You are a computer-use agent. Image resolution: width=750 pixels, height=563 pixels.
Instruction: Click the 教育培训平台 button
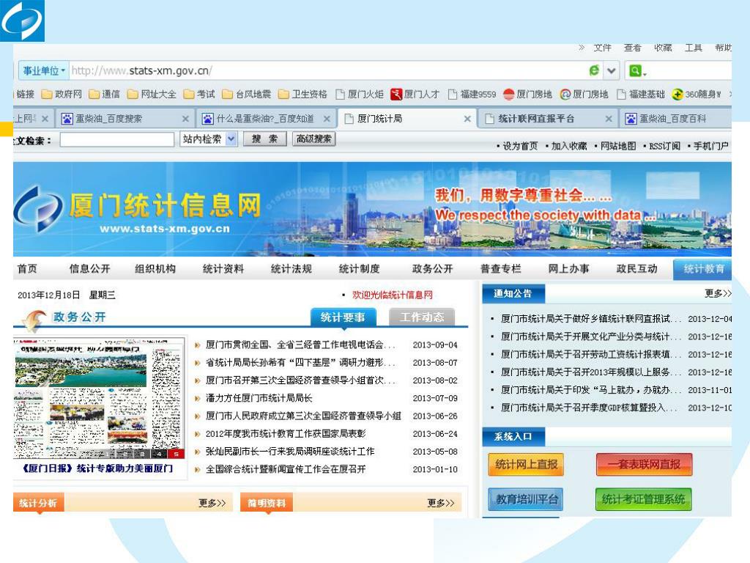click(x=526, y=500)
